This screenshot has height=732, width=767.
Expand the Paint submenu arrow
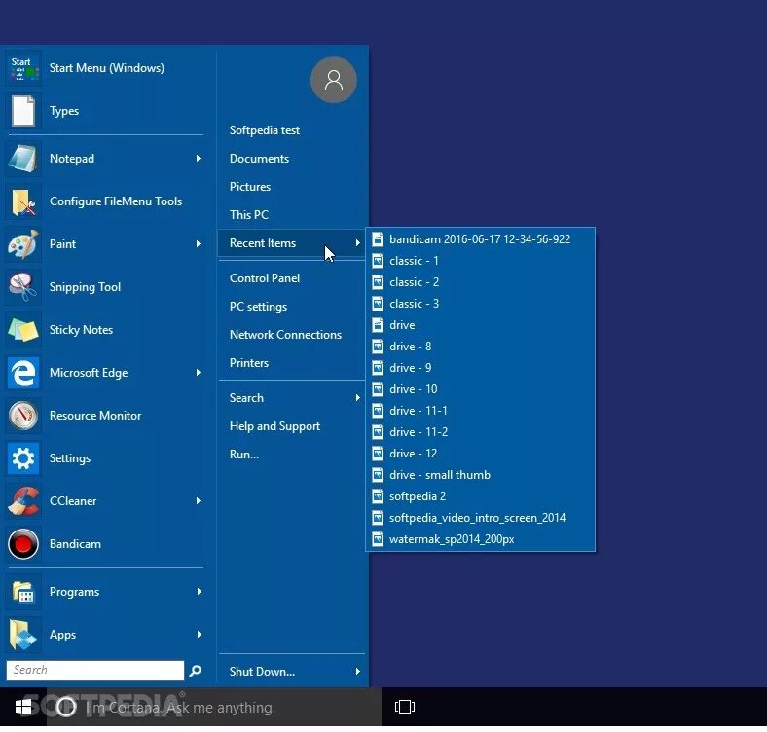click(x=199, y=243)
